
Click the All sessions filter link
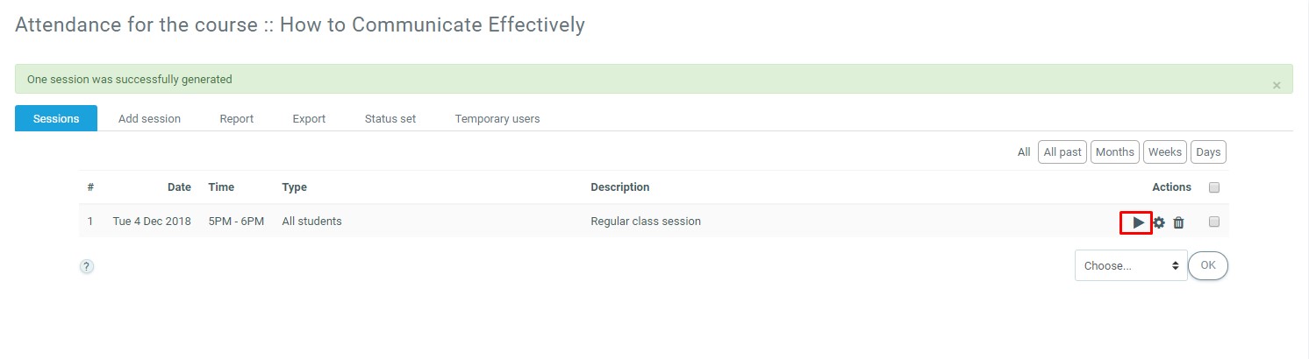(1024, 152)
